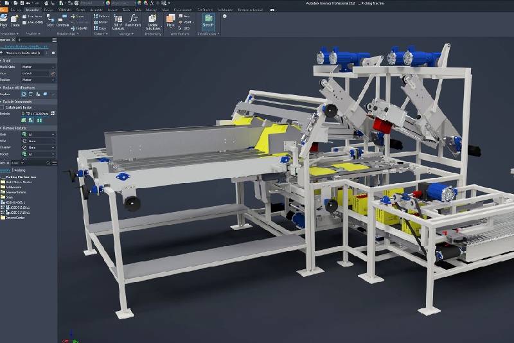Open the Fillet removal dropdown
Screen dimensions: 514x343
39,141
